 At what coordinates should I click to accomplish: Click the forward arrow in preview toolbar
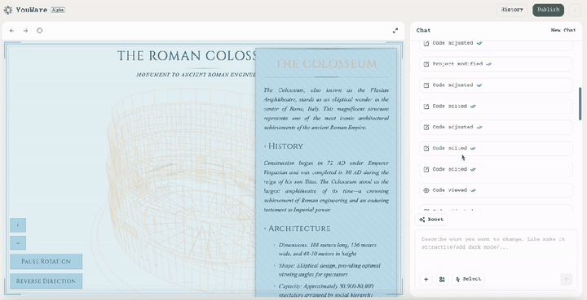pos(26,31)
